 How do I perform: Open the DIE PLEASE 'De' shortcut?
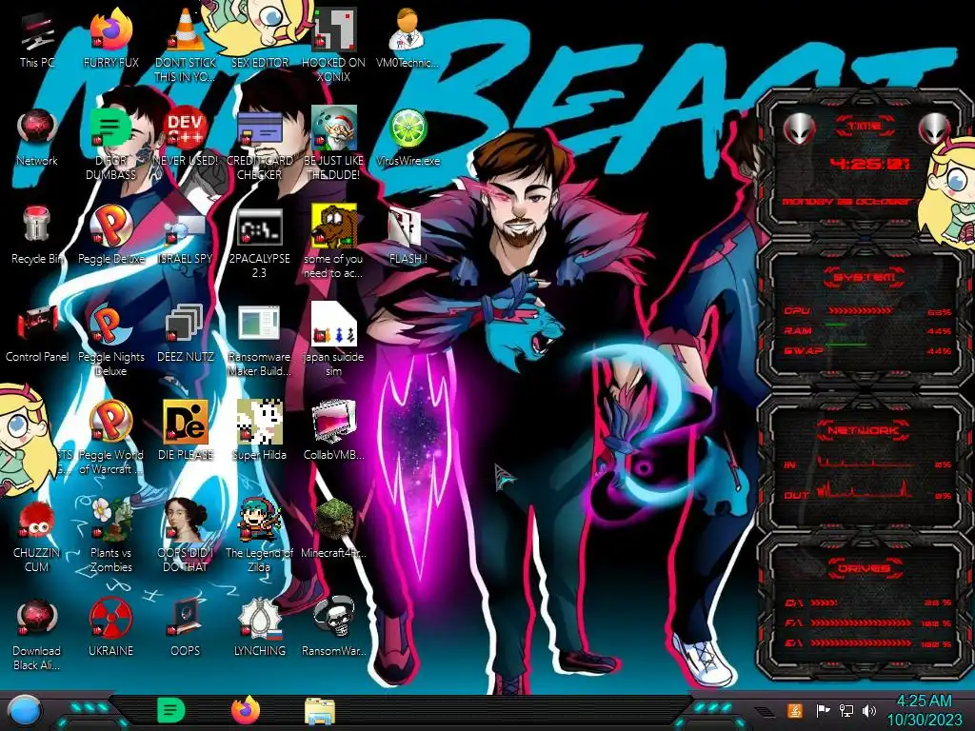coord(186,431)
